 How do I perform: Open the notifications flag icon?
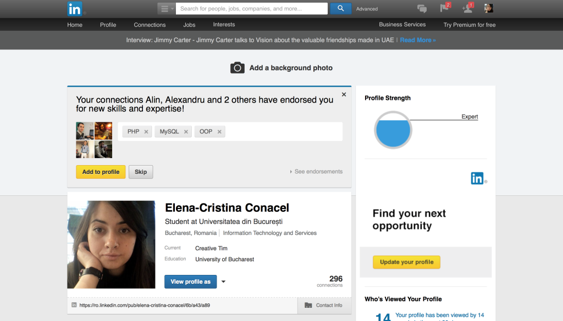(x=444, y=8)
